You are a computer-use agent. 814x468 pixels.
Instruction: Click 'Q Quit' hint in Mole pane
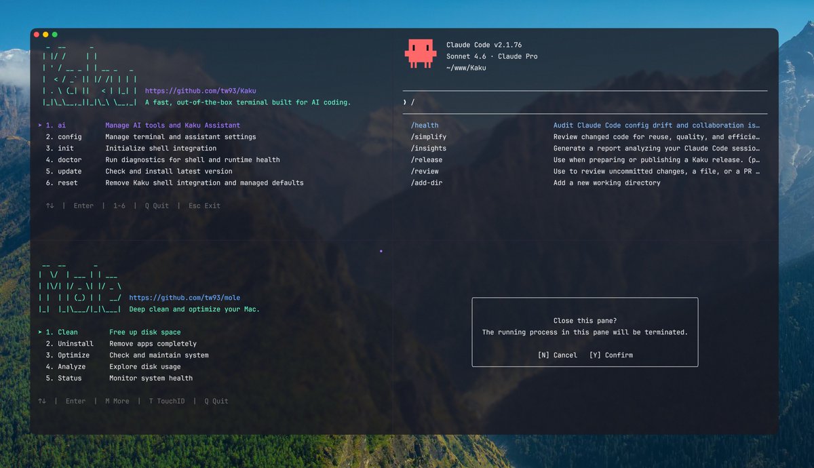pos(216,402)
